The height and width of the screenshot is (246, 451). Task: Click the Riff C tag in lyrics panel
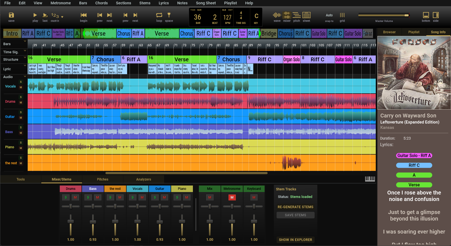pos(414,165)
